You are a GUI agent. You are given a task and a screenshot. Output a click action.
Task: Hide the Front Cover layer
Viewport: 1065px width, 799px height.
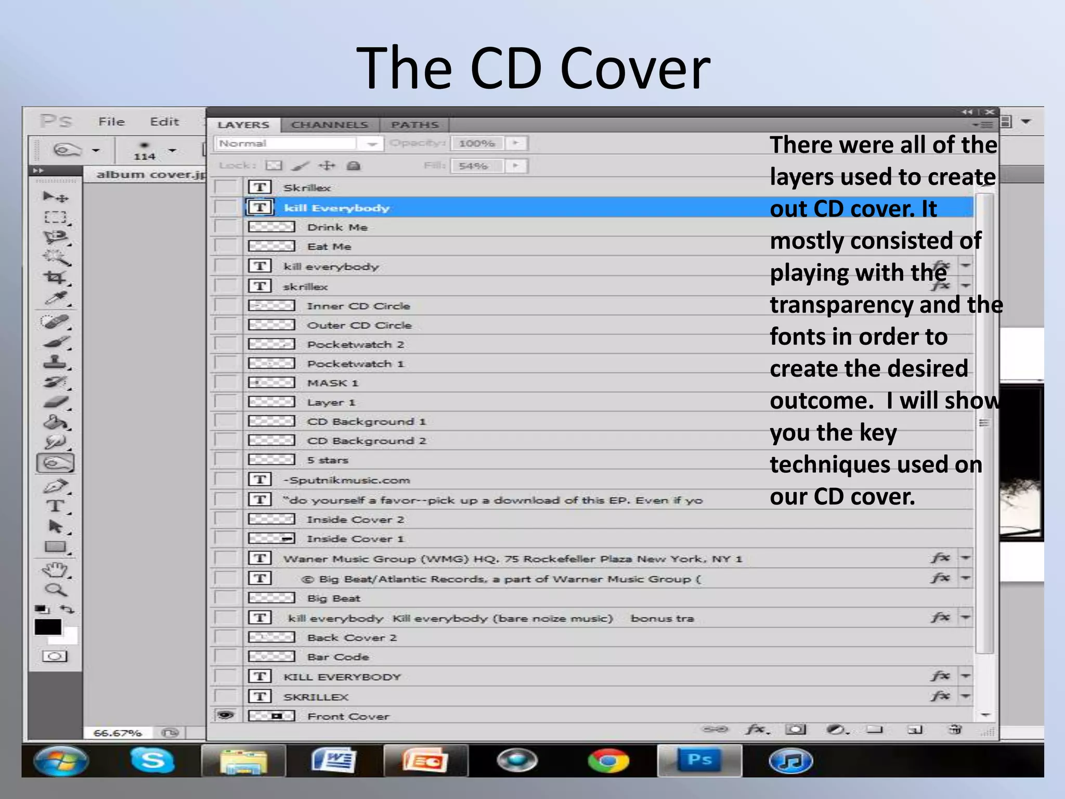pyautogui.click(x=225, y=715)
